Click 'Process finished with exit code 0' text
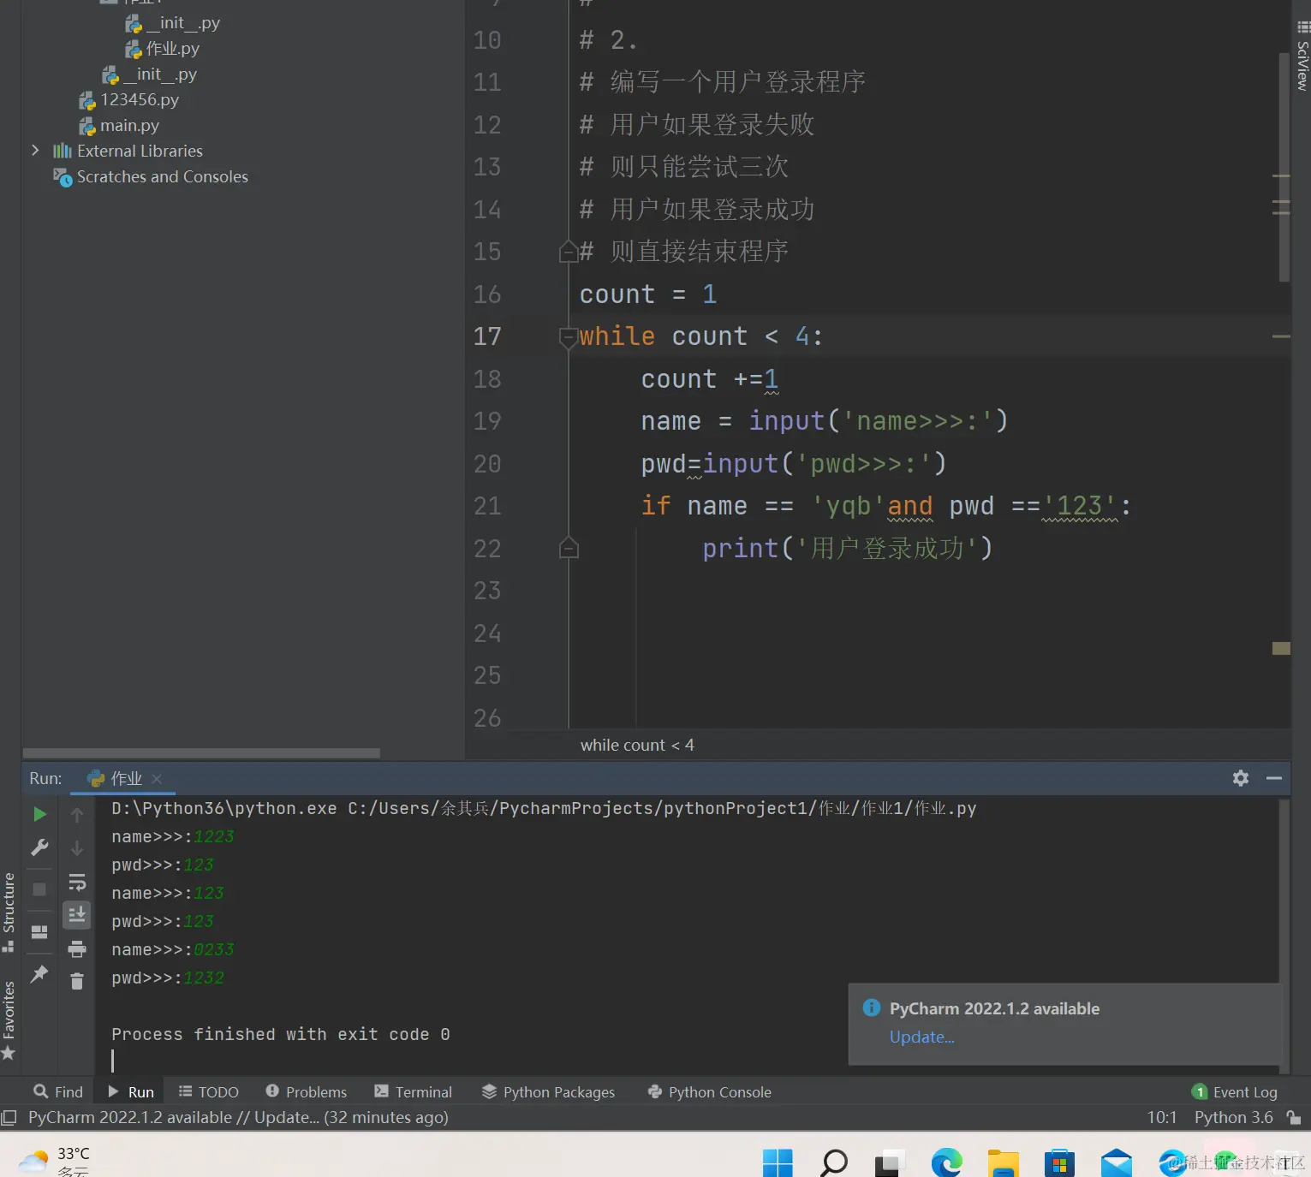 coord(281,1035)
